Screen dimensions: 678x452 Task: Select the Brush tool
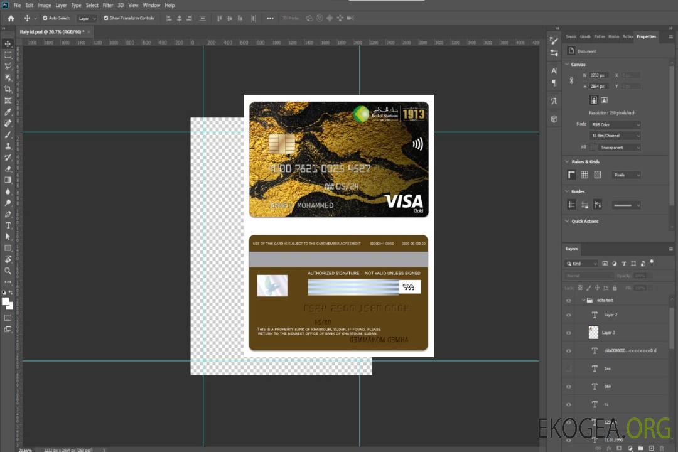(8, 134)
